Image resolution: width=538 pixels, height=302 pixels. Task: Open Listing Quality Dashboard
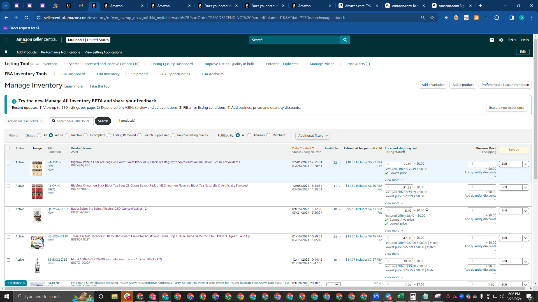pyautogui.click(x=172, y=64)
